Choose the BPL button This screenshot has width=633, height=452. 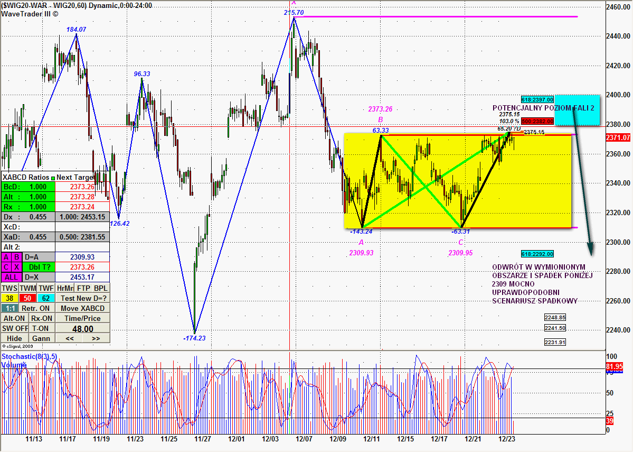tap(101, 288)
